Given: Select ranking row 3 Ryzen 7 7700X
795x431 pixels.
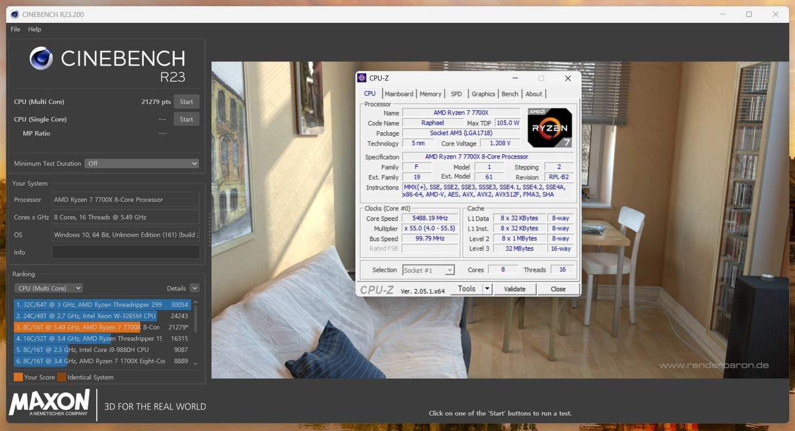Looking at the screenshot, I should click(102, 327).
